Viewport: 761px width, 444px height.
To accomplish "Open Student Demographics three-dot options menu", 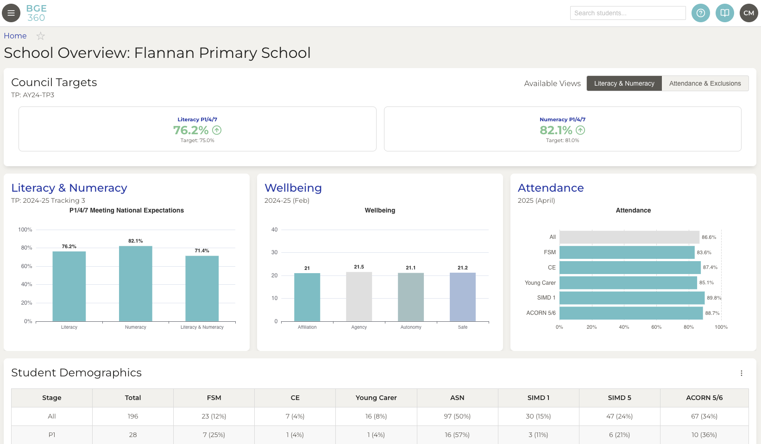I will tap(742, 373).
